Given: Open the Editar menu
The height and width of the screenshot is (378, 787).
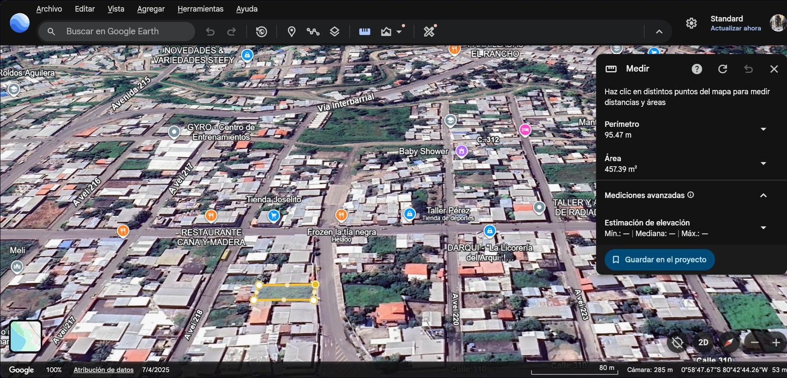Looking at the screenshot, I should (85, 9).
